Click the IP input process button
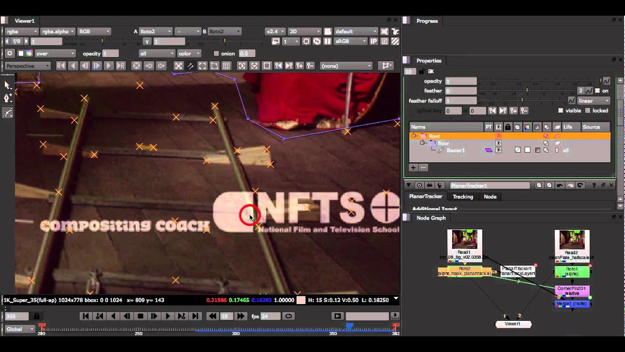 point(374,42)
